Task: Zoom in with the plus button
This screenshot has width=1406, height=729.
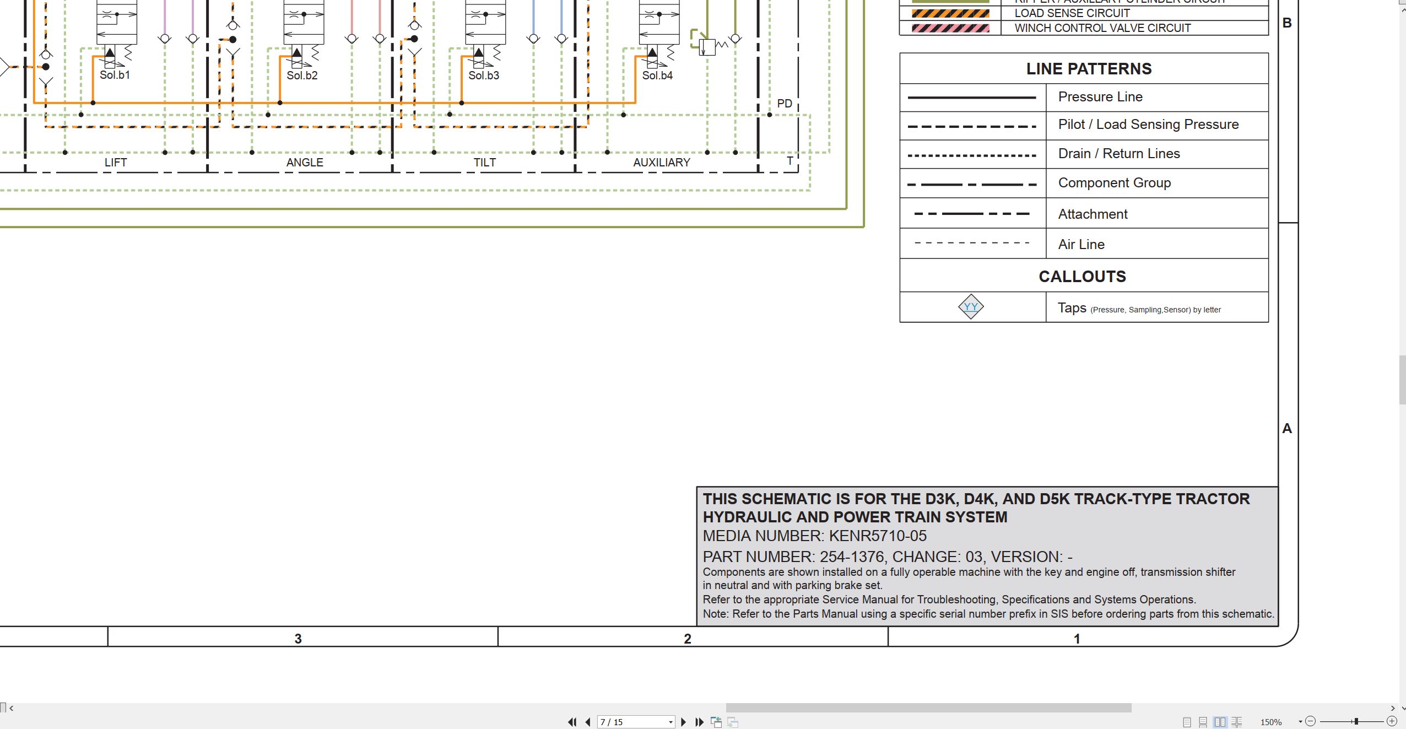Action: (x=1392, y=721)
